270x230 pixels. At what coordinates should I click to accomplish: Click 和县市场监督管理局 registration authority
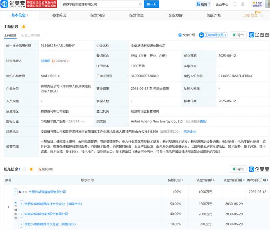[145, 112]
